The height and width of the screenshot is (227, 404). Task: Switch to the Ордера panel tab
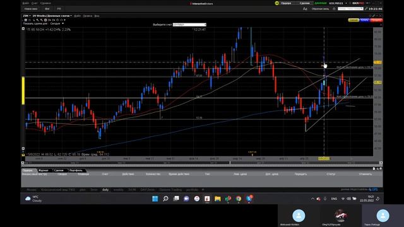28,170
